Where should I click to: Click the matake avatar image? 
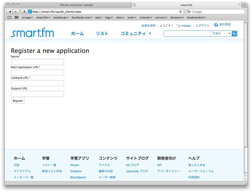[x=178, y=25]
